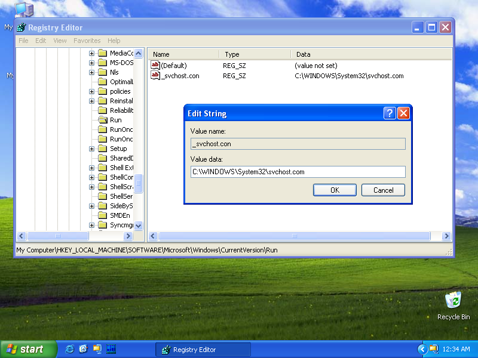Confirm the string edit with OK
This screenshot has height=358, width=478.
coord(335,190)
